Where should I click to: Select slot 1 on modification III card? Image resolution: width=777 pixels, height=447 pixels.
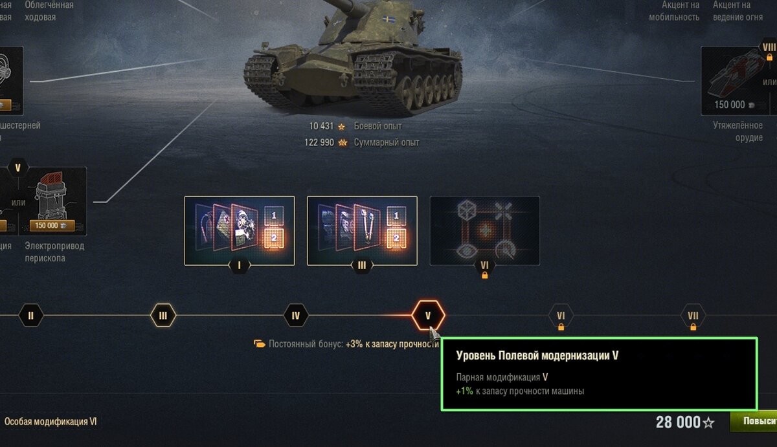tap(396, 215)
